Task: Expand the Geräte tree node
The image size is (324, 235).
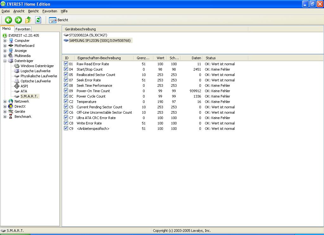Action: (5, 111)
